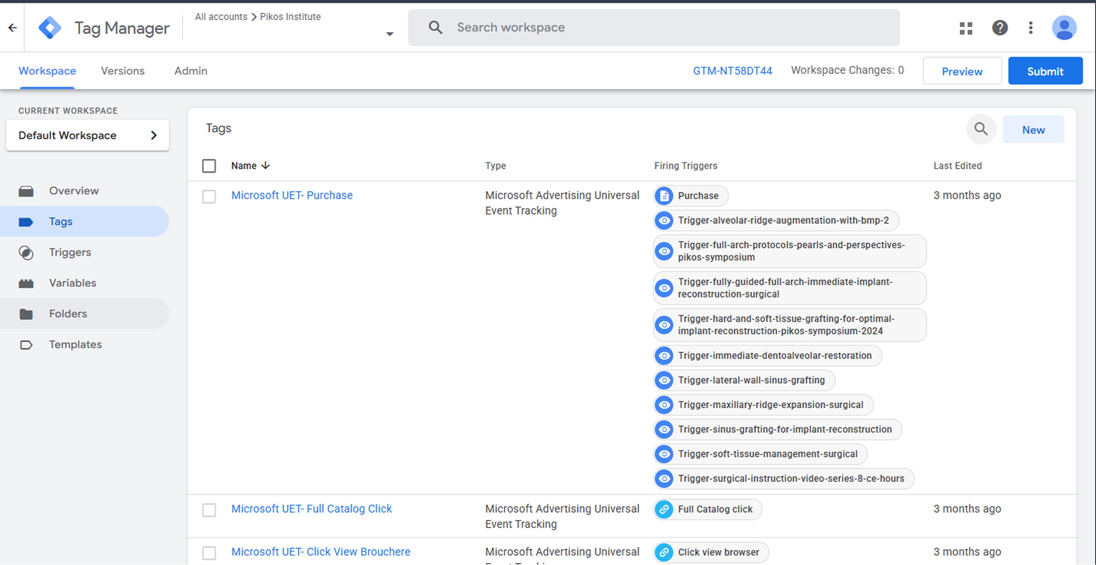Click the Triggers sidebar icon
Screen dimensions: 1096x565
point(26,253)
